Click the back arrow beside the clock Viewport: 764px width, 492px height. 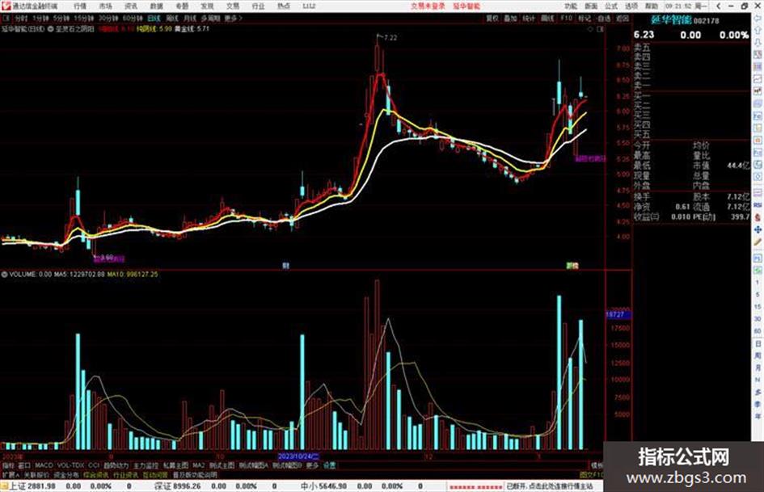[x=718, y=6]
